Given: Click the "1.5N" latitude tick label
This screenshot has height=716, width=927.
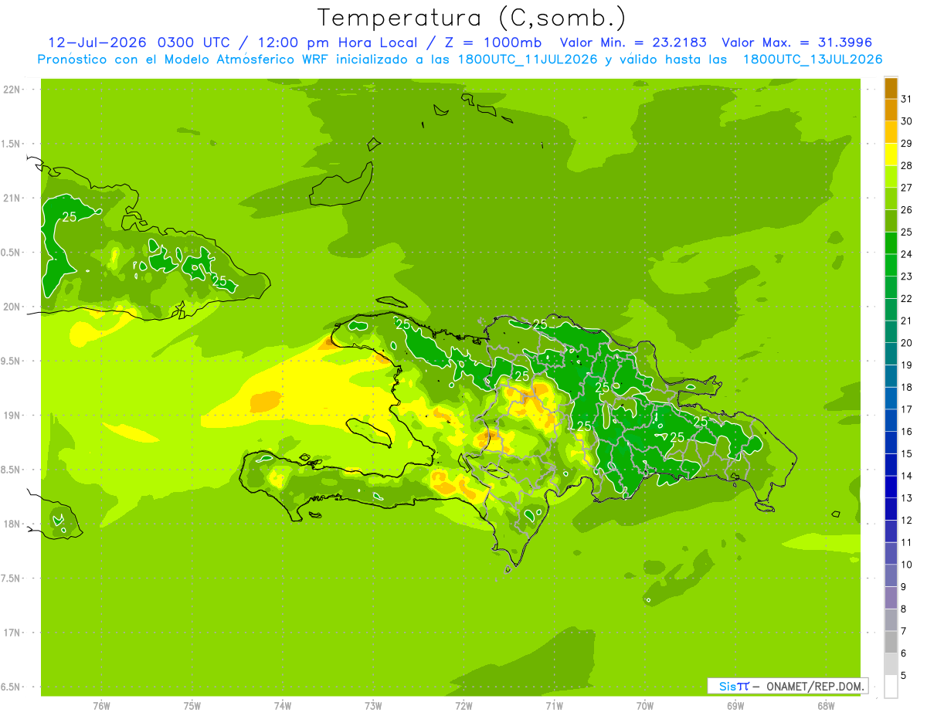Looking at the screenshot, I should pyautogui.click(x=12, y=144).
